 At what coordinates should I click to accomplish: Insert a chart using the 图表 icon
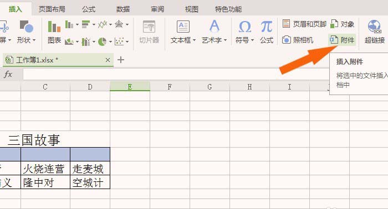pos(54,32)
